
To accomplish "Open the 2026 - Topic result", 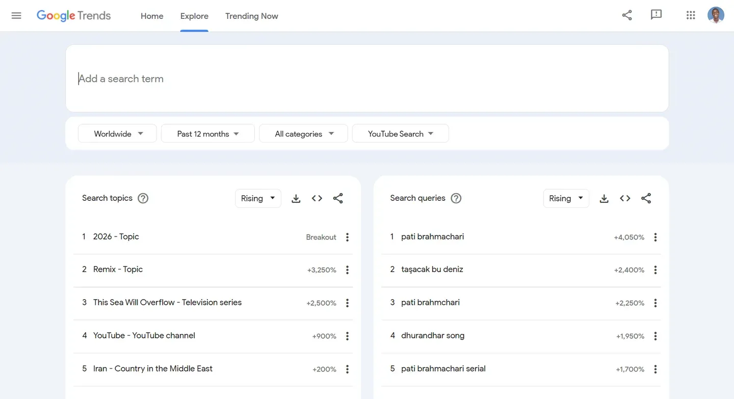I will [x=116, y=236].
